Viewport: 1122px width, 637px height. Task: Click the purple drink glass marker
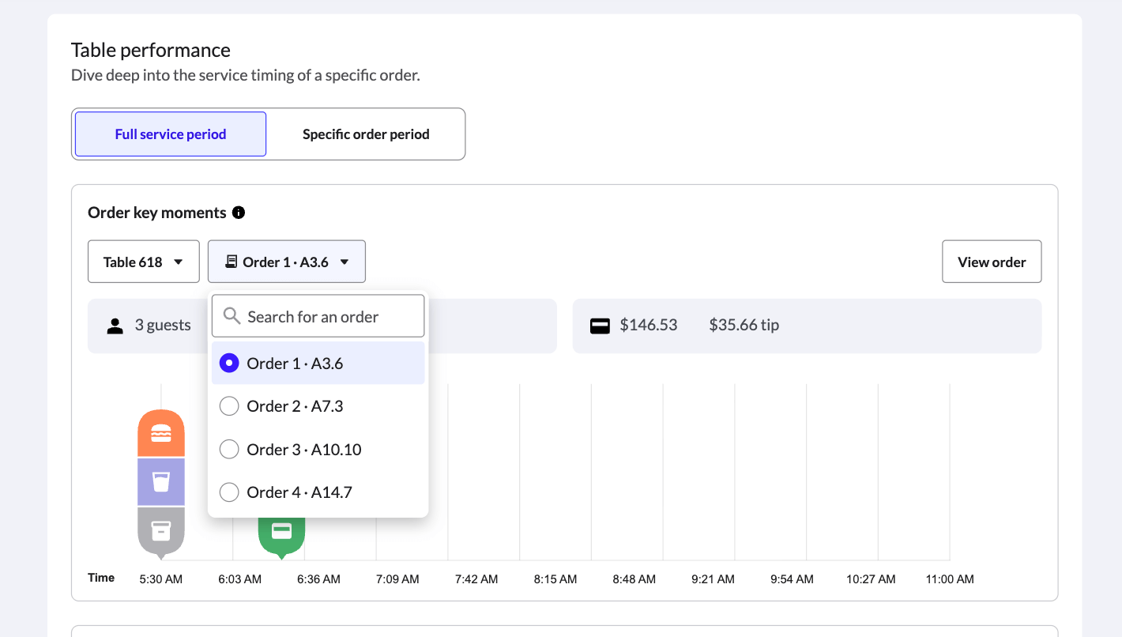pos(161,482)
